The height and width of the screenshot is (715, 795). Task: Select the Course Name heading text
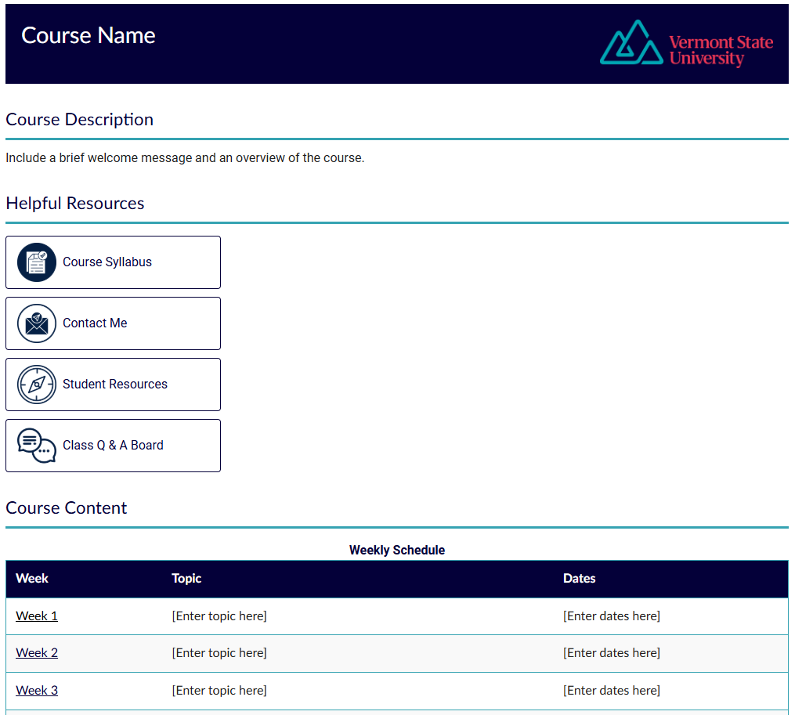[89, 35]
